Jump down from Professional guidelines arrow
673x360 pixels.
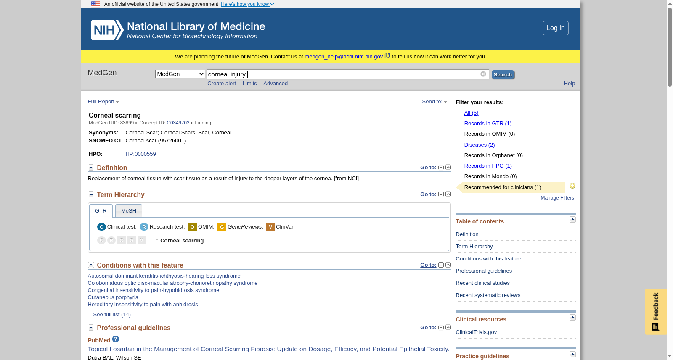click(441, 327)
